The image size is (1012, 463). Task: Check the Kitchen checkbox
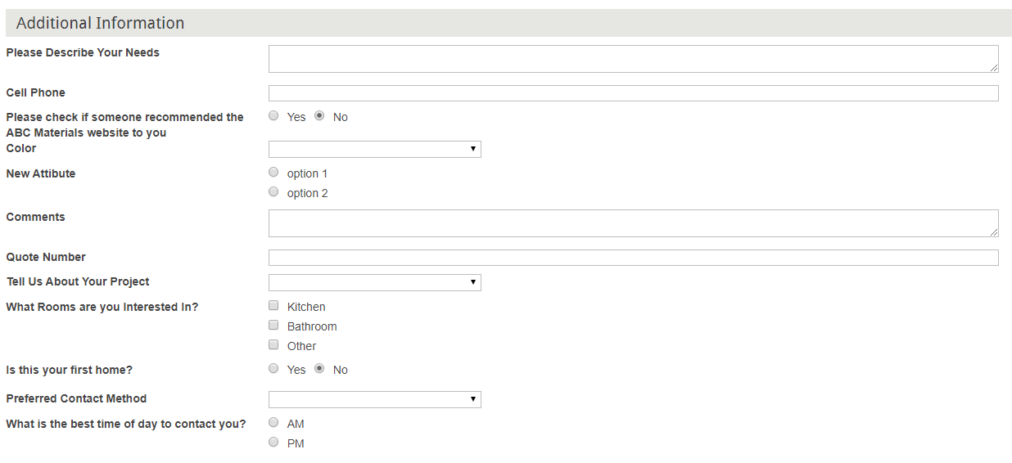tap(273, 306)
